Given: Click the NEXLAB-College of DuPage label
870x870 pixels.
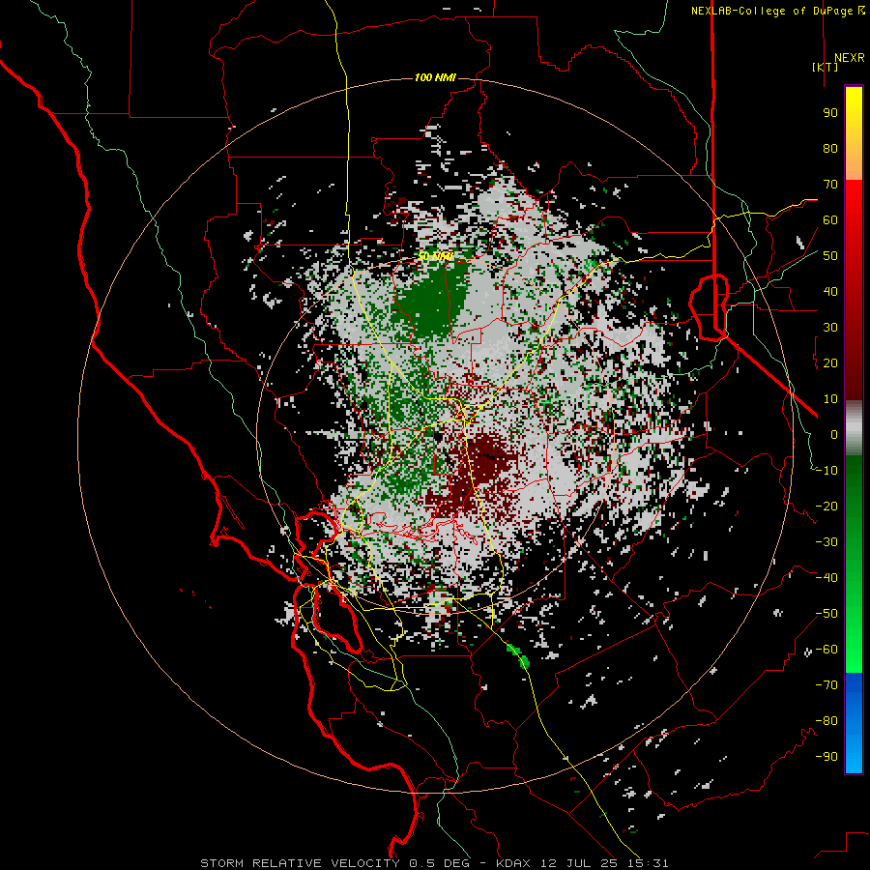Looking at the screenshot, I should click(777, 11).
